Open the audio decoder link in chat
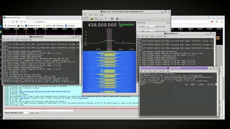 tap(45, 91)
